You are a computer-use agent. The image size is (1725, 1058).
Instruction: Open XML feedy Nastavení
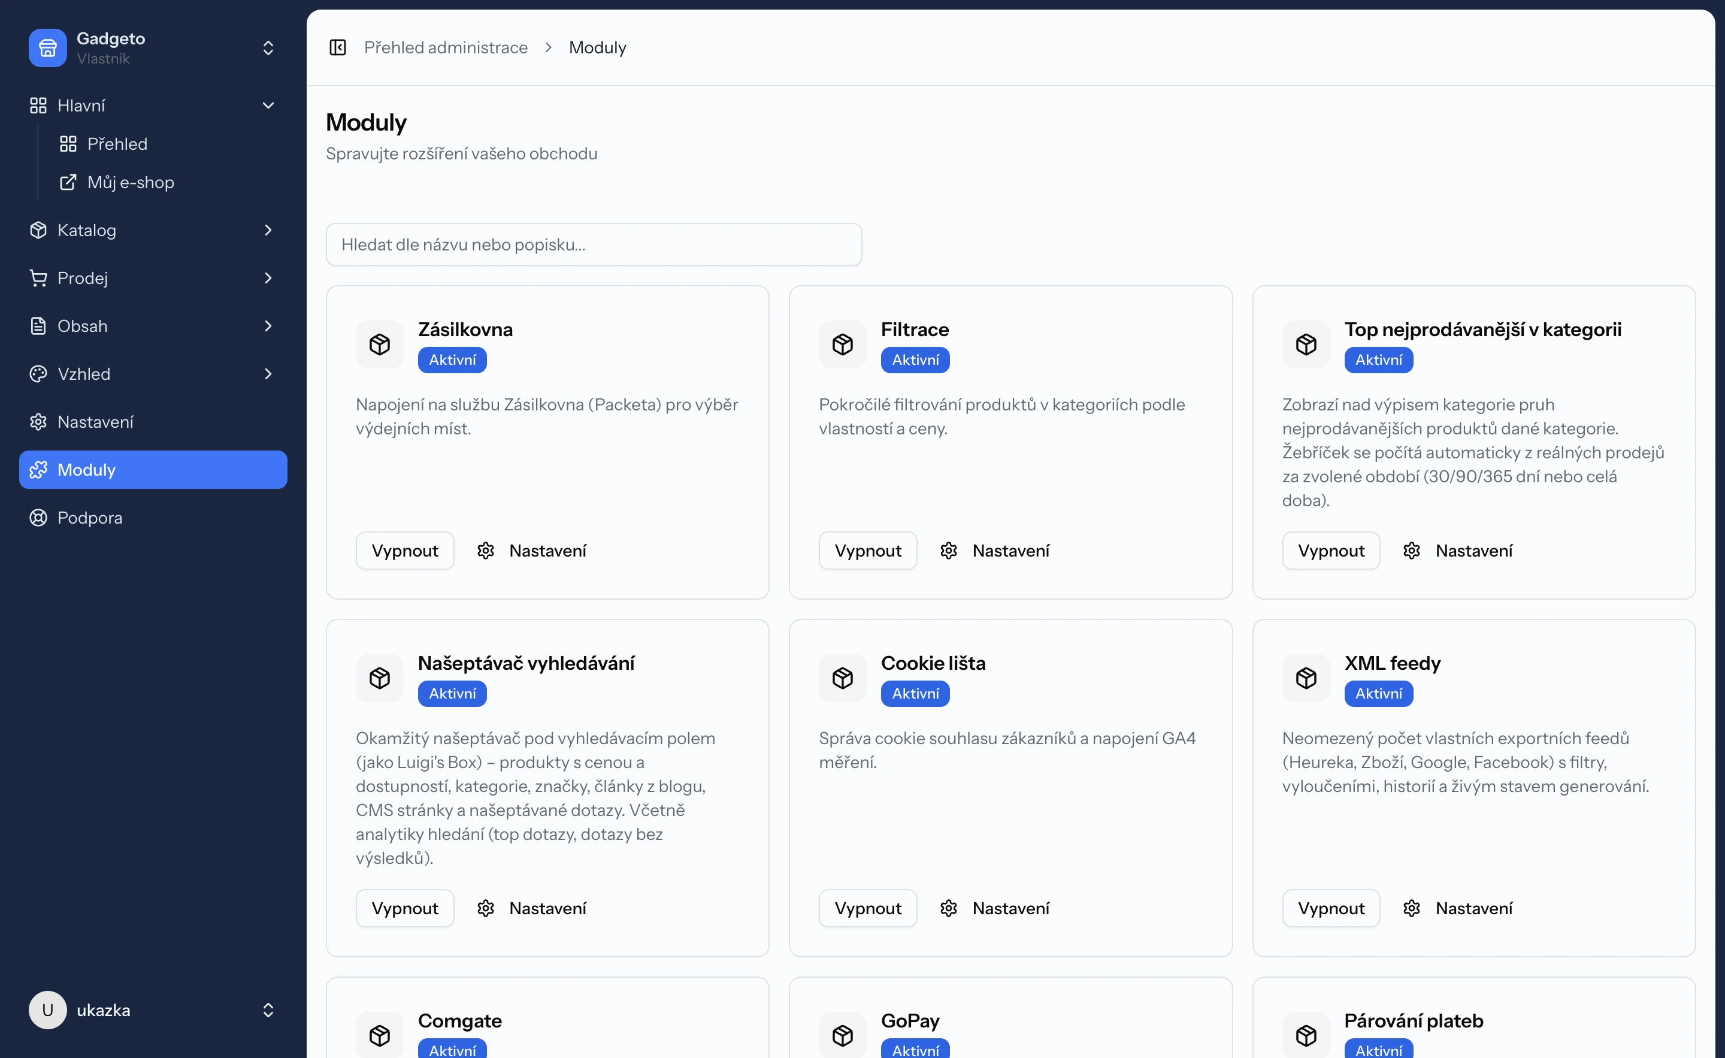[x=1458, y=908]
